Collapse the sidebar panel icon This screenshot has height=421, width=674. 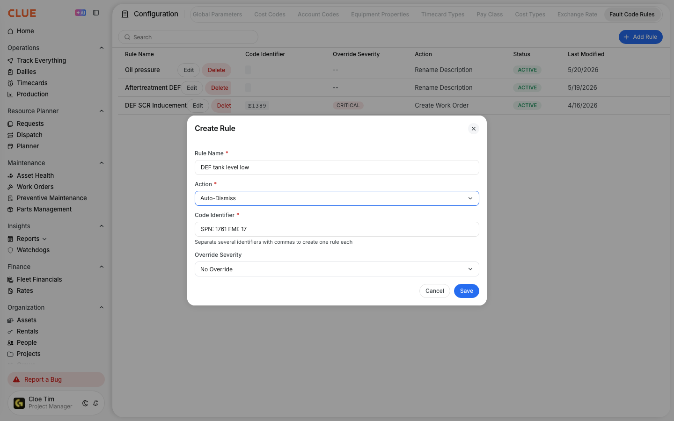coord(96,13)
